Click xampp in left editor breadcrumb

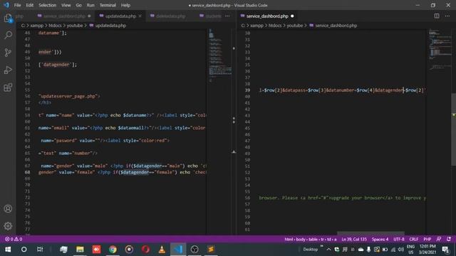coord(37,26)
